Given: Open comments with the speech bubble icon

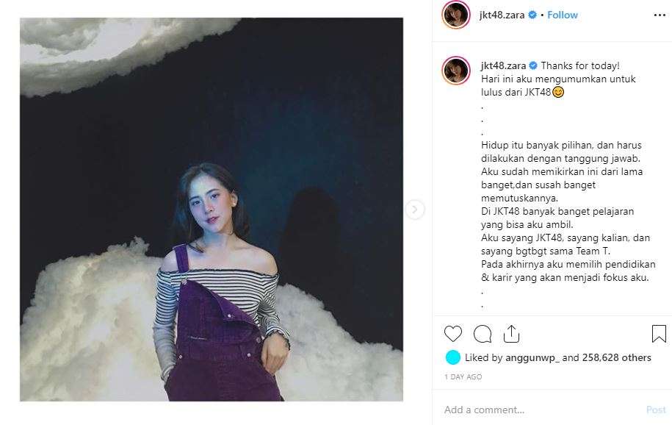Looking at the screenshot, I should point(483,334).
